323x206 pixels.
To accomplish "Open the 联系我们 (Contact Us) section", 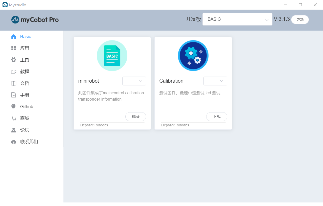I will [x=29, y=142].
